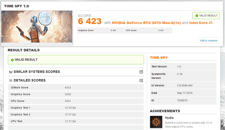The image size is (225, 130).
Task: Click the list icon beside Detailed Scores
Action: coord(11,81)
